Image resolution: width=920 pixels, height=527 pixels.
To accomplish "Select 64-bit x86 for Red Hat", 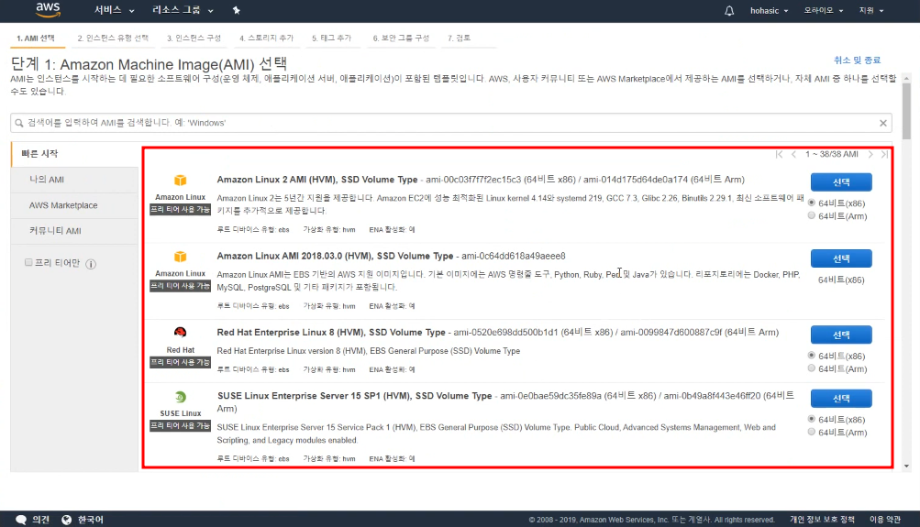I will point(812,356).
